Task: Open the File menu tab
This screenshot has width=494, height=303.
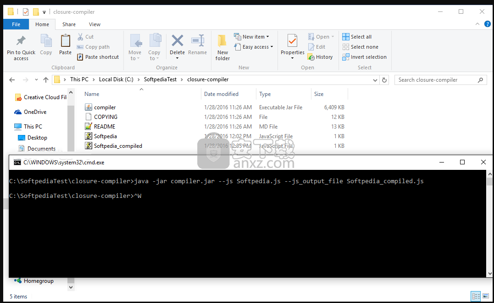Action: [16, 24]
